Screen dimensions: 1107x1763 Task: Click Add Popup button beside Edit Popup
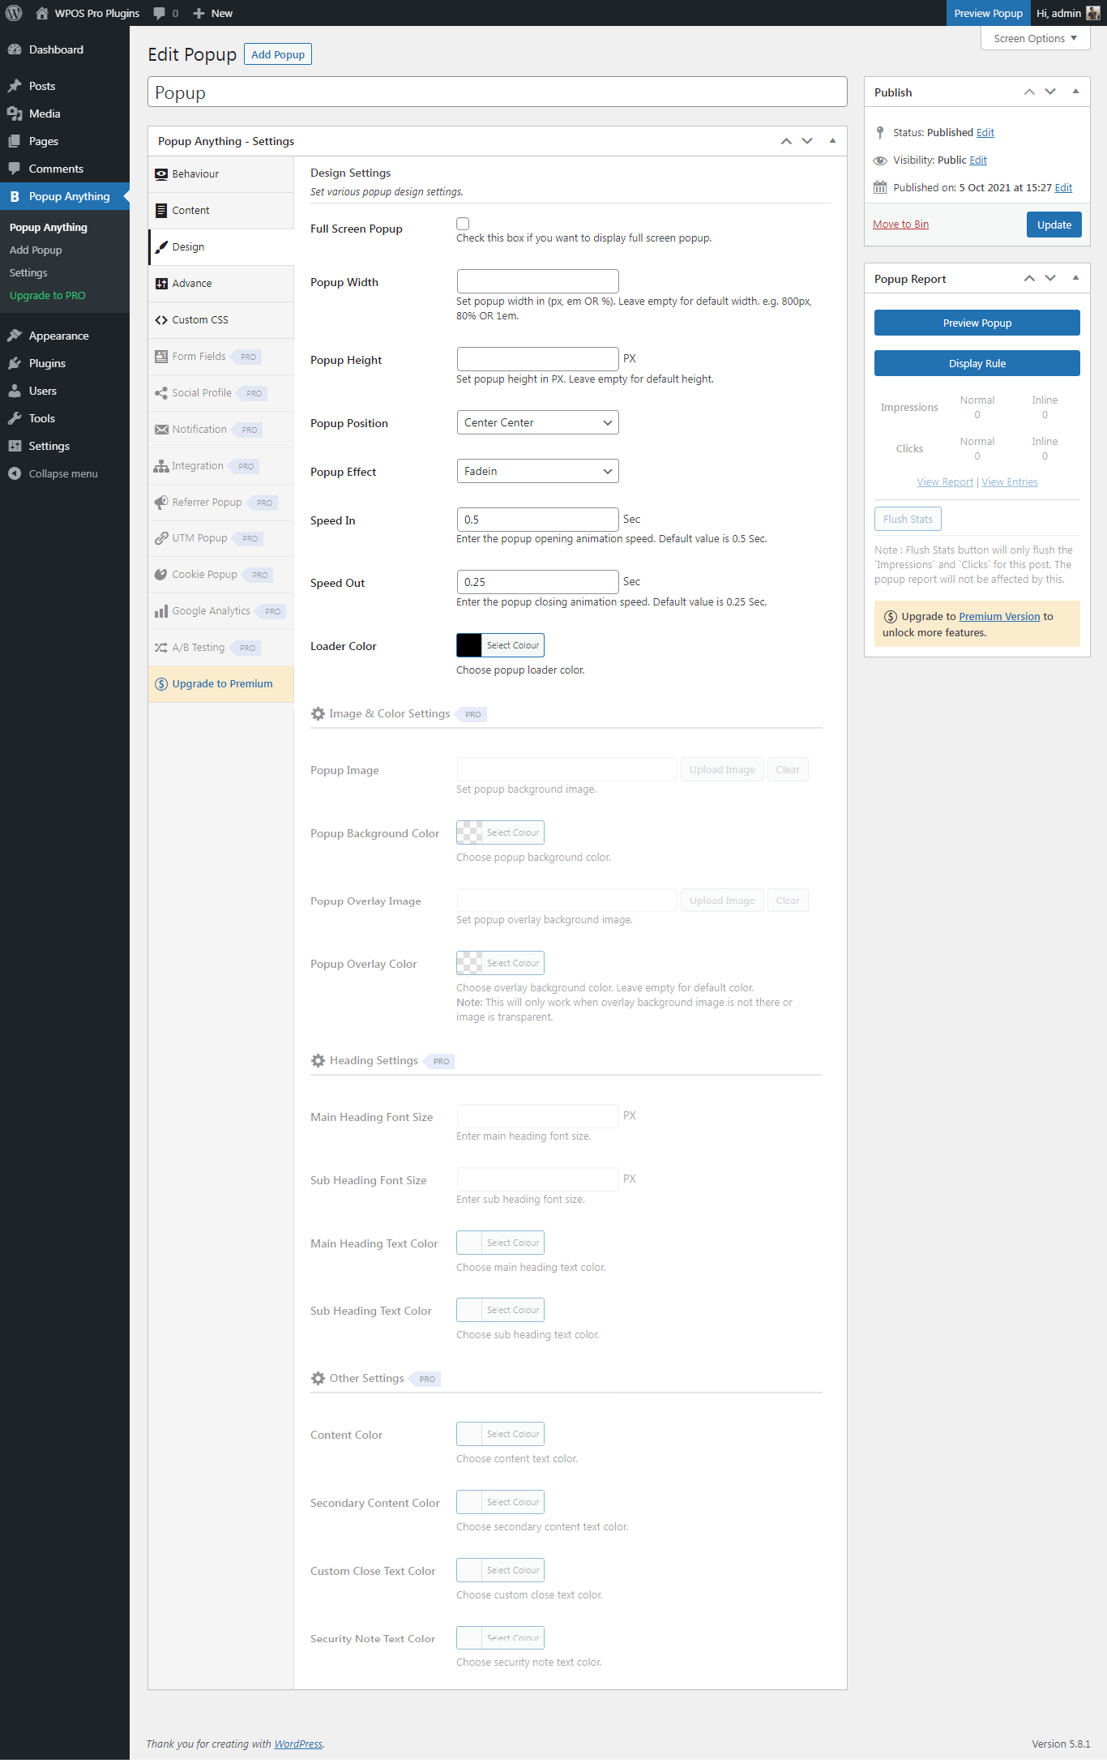click(278, 54)
